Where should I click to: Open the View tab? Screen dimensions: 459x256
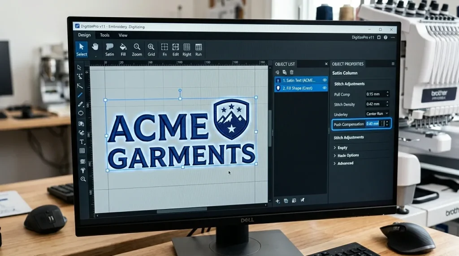pos(123,35)
